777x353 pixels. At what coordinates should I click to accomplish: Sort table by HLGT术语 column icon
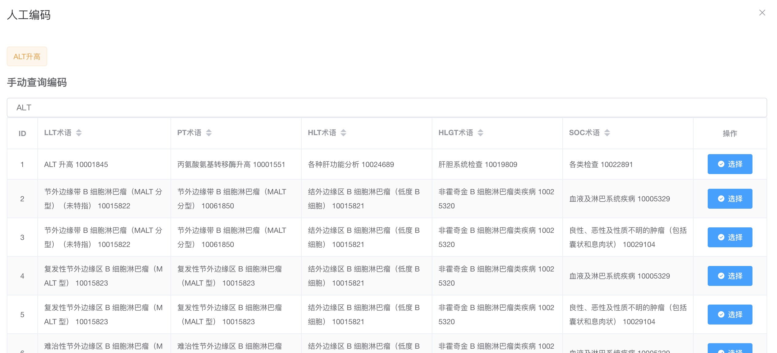(480, 133)
